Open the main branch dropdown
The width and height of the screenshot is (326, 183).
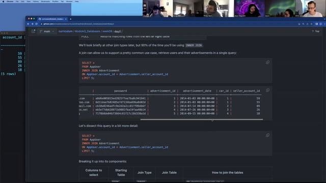(47, 32)
